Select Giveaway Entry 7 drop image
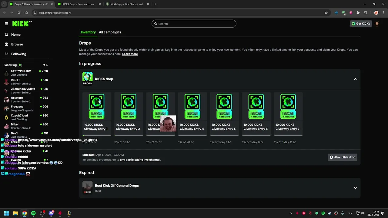Image resolution: width=388 pixels, height=218 pixels. pos(288,106)
